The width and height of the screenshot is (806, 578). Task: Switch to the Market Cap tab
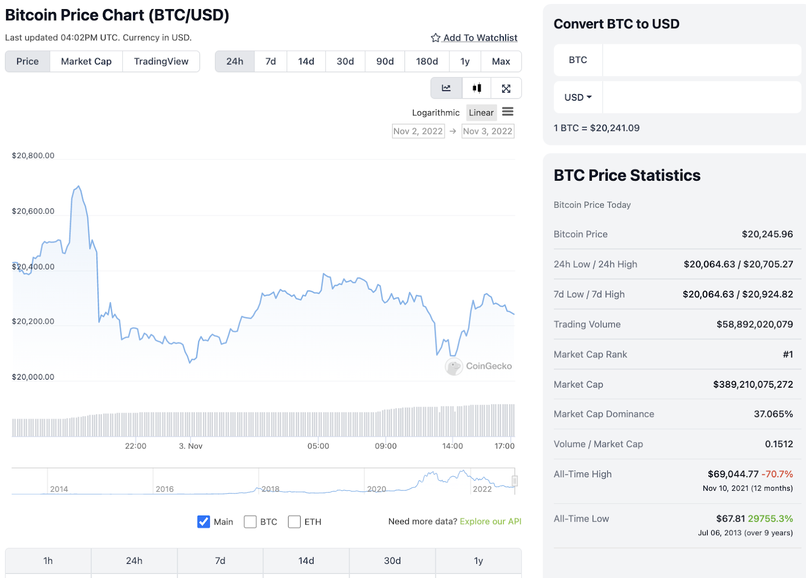(86, 61)
